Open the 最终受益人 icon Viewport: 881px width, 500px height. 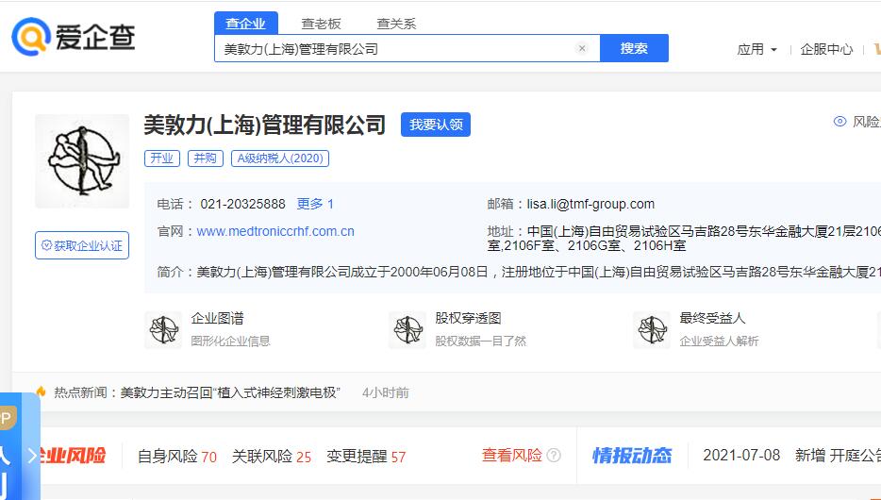(652, 330)
